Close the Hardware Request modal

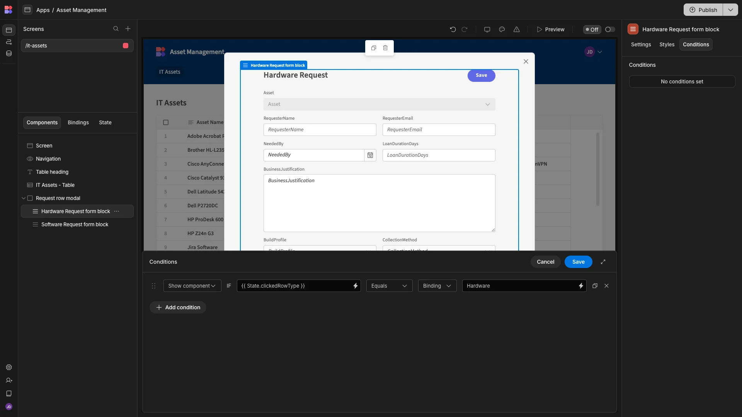point(526,61)
